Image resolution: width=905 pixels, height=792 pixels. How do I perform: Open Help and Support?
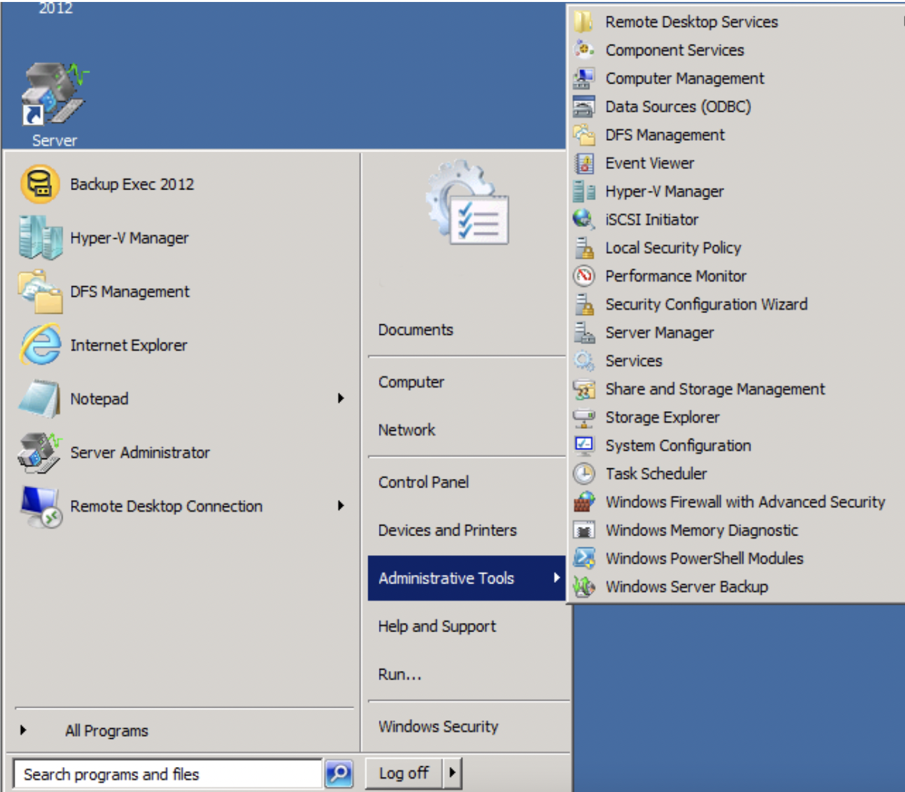[437, 626]
